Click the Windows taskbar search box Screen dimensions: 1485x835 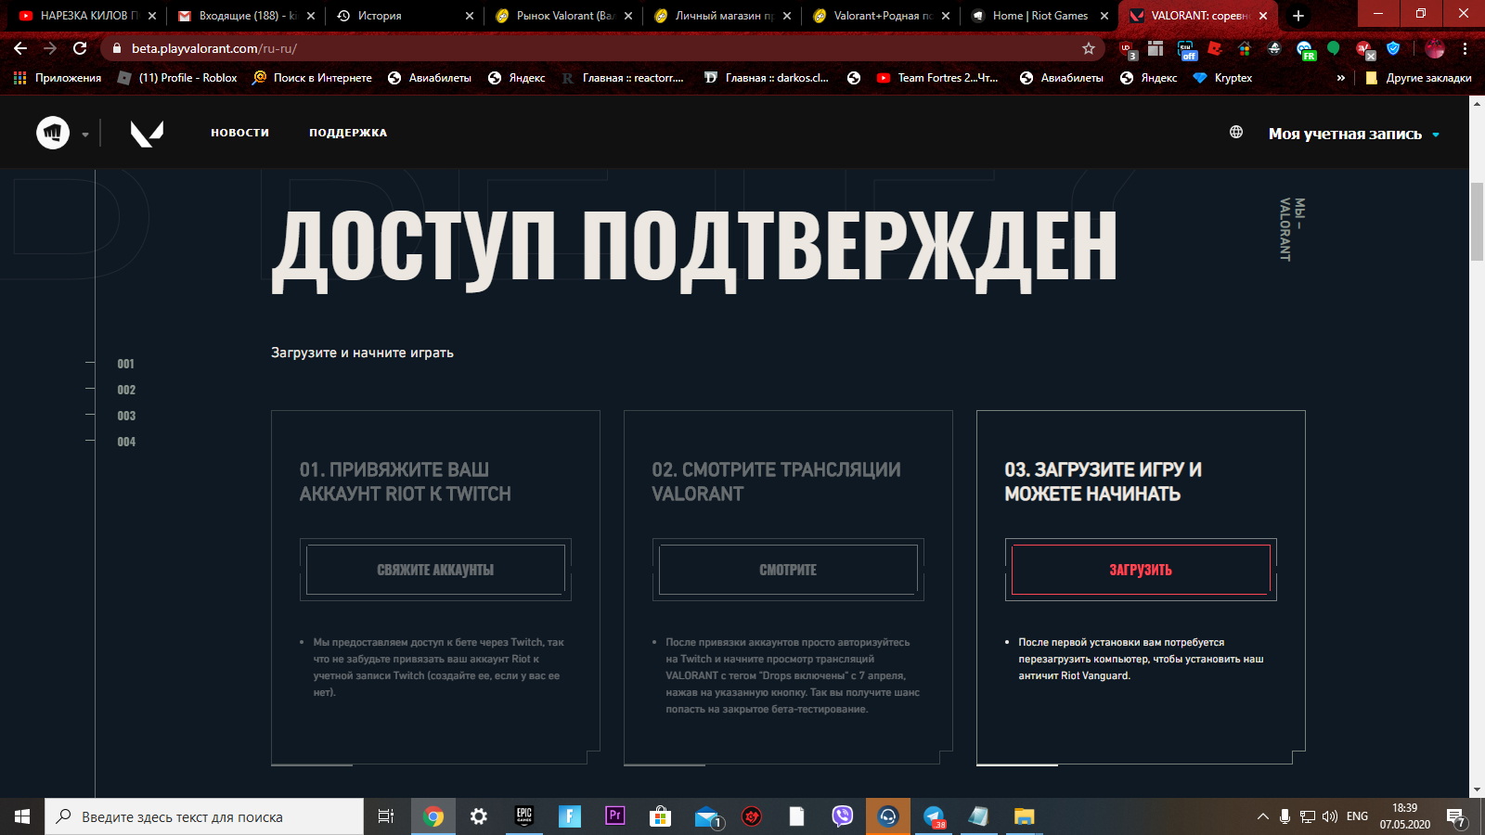[x=204, y=816]
